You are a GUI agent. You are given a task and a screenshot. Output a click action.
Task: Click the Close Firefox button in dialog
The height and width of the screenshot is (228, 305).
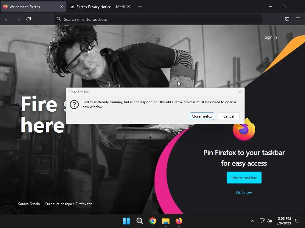click(202, 116)
